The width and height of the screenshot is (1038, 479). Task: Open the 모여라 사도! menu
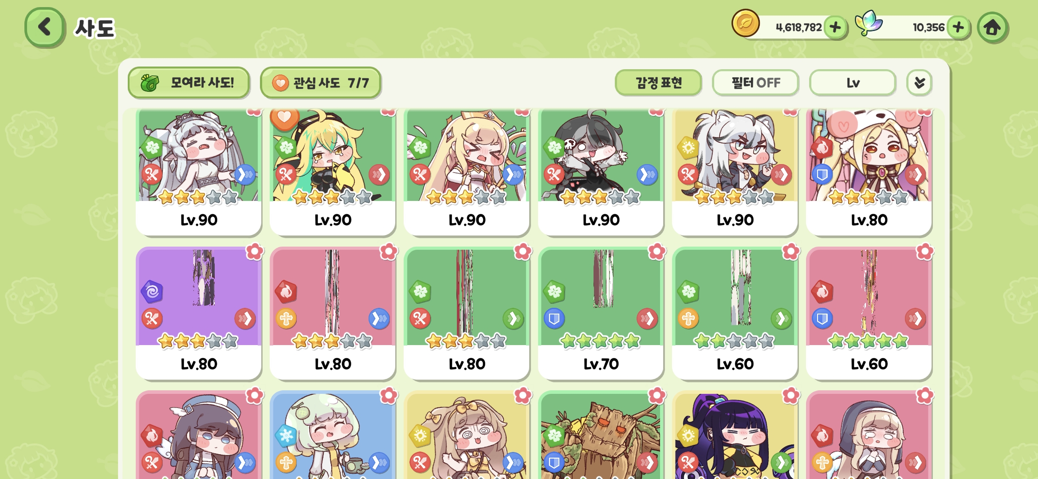click(189, 82)
